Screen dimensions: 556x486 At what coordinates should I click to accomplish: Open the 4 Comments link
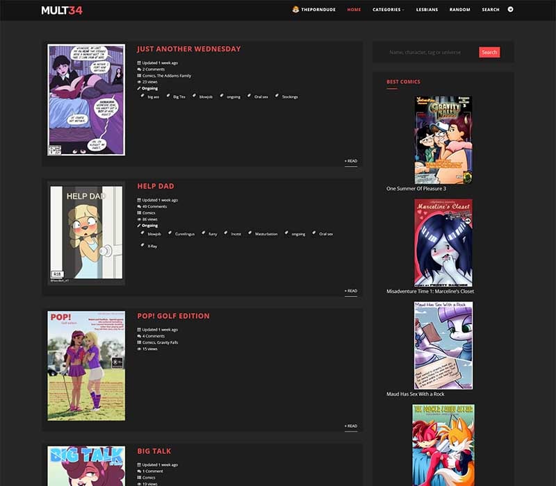click(x=153, y=336)
